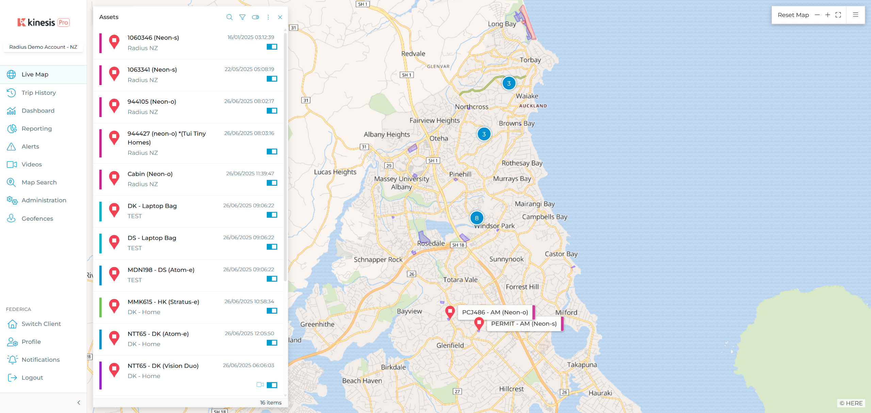Click Logout in the sidebar

pos(32,378)
